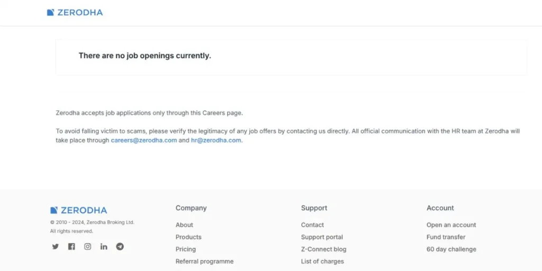The image size is (542, 271).
Task: Open the About page link
Action: (x=184, y=224)
